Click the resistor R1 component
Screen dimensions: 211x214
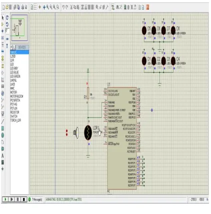88,93
